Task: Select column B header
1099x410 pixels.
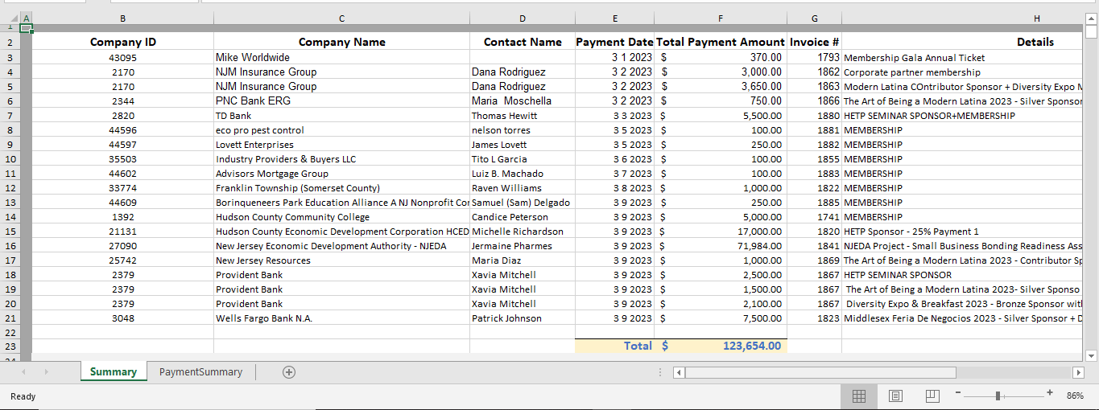Action: (122, 18)
